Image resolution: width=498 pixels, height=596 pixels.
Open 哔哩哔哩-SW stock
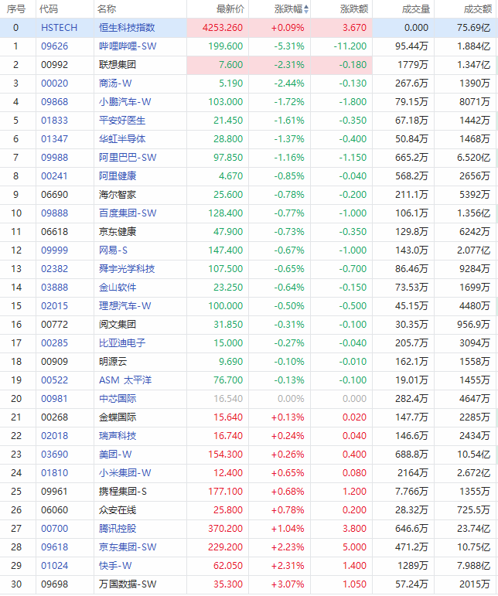pyautogui.click(x=128, y=46)
